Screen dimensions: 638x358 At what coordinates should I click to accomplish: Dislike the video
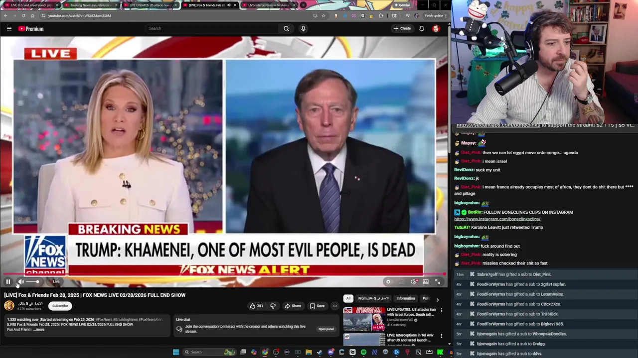273,306
